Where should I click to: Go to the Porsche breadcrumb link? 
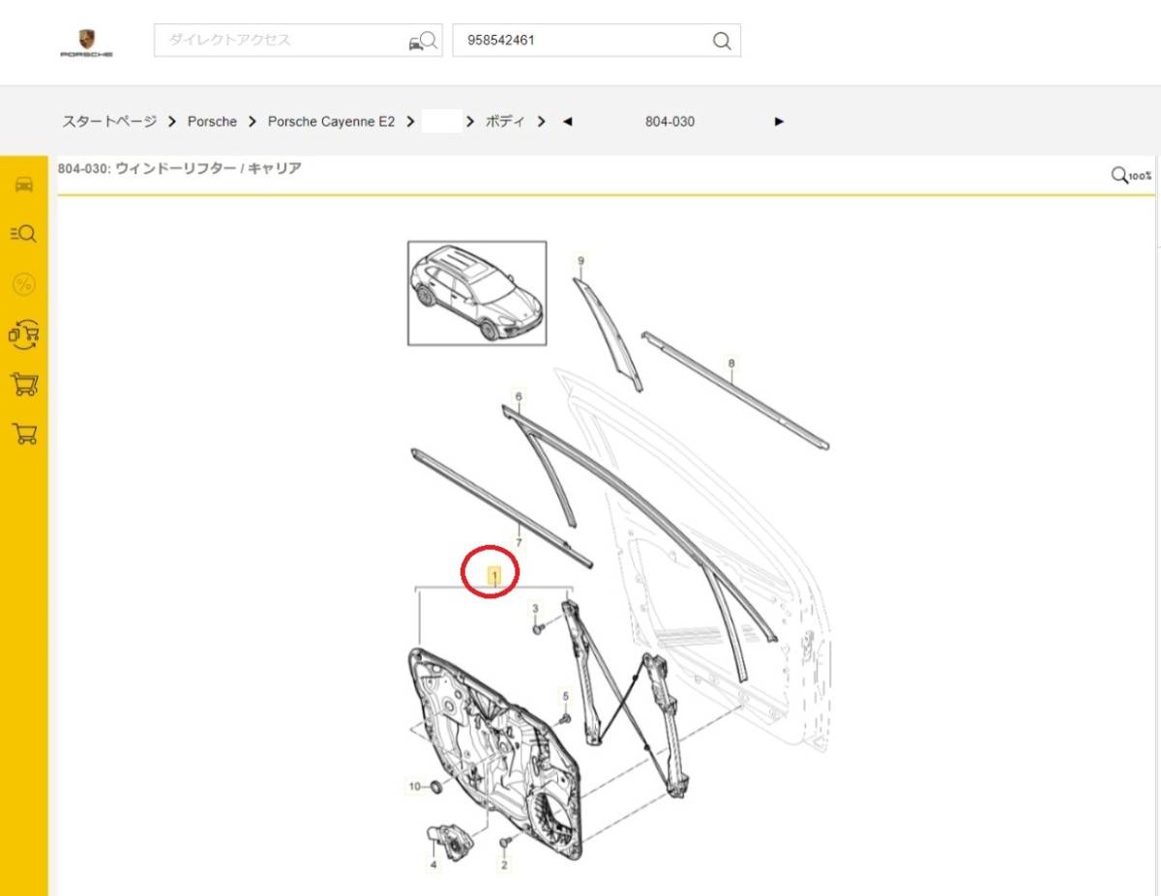tap(212, 122)
